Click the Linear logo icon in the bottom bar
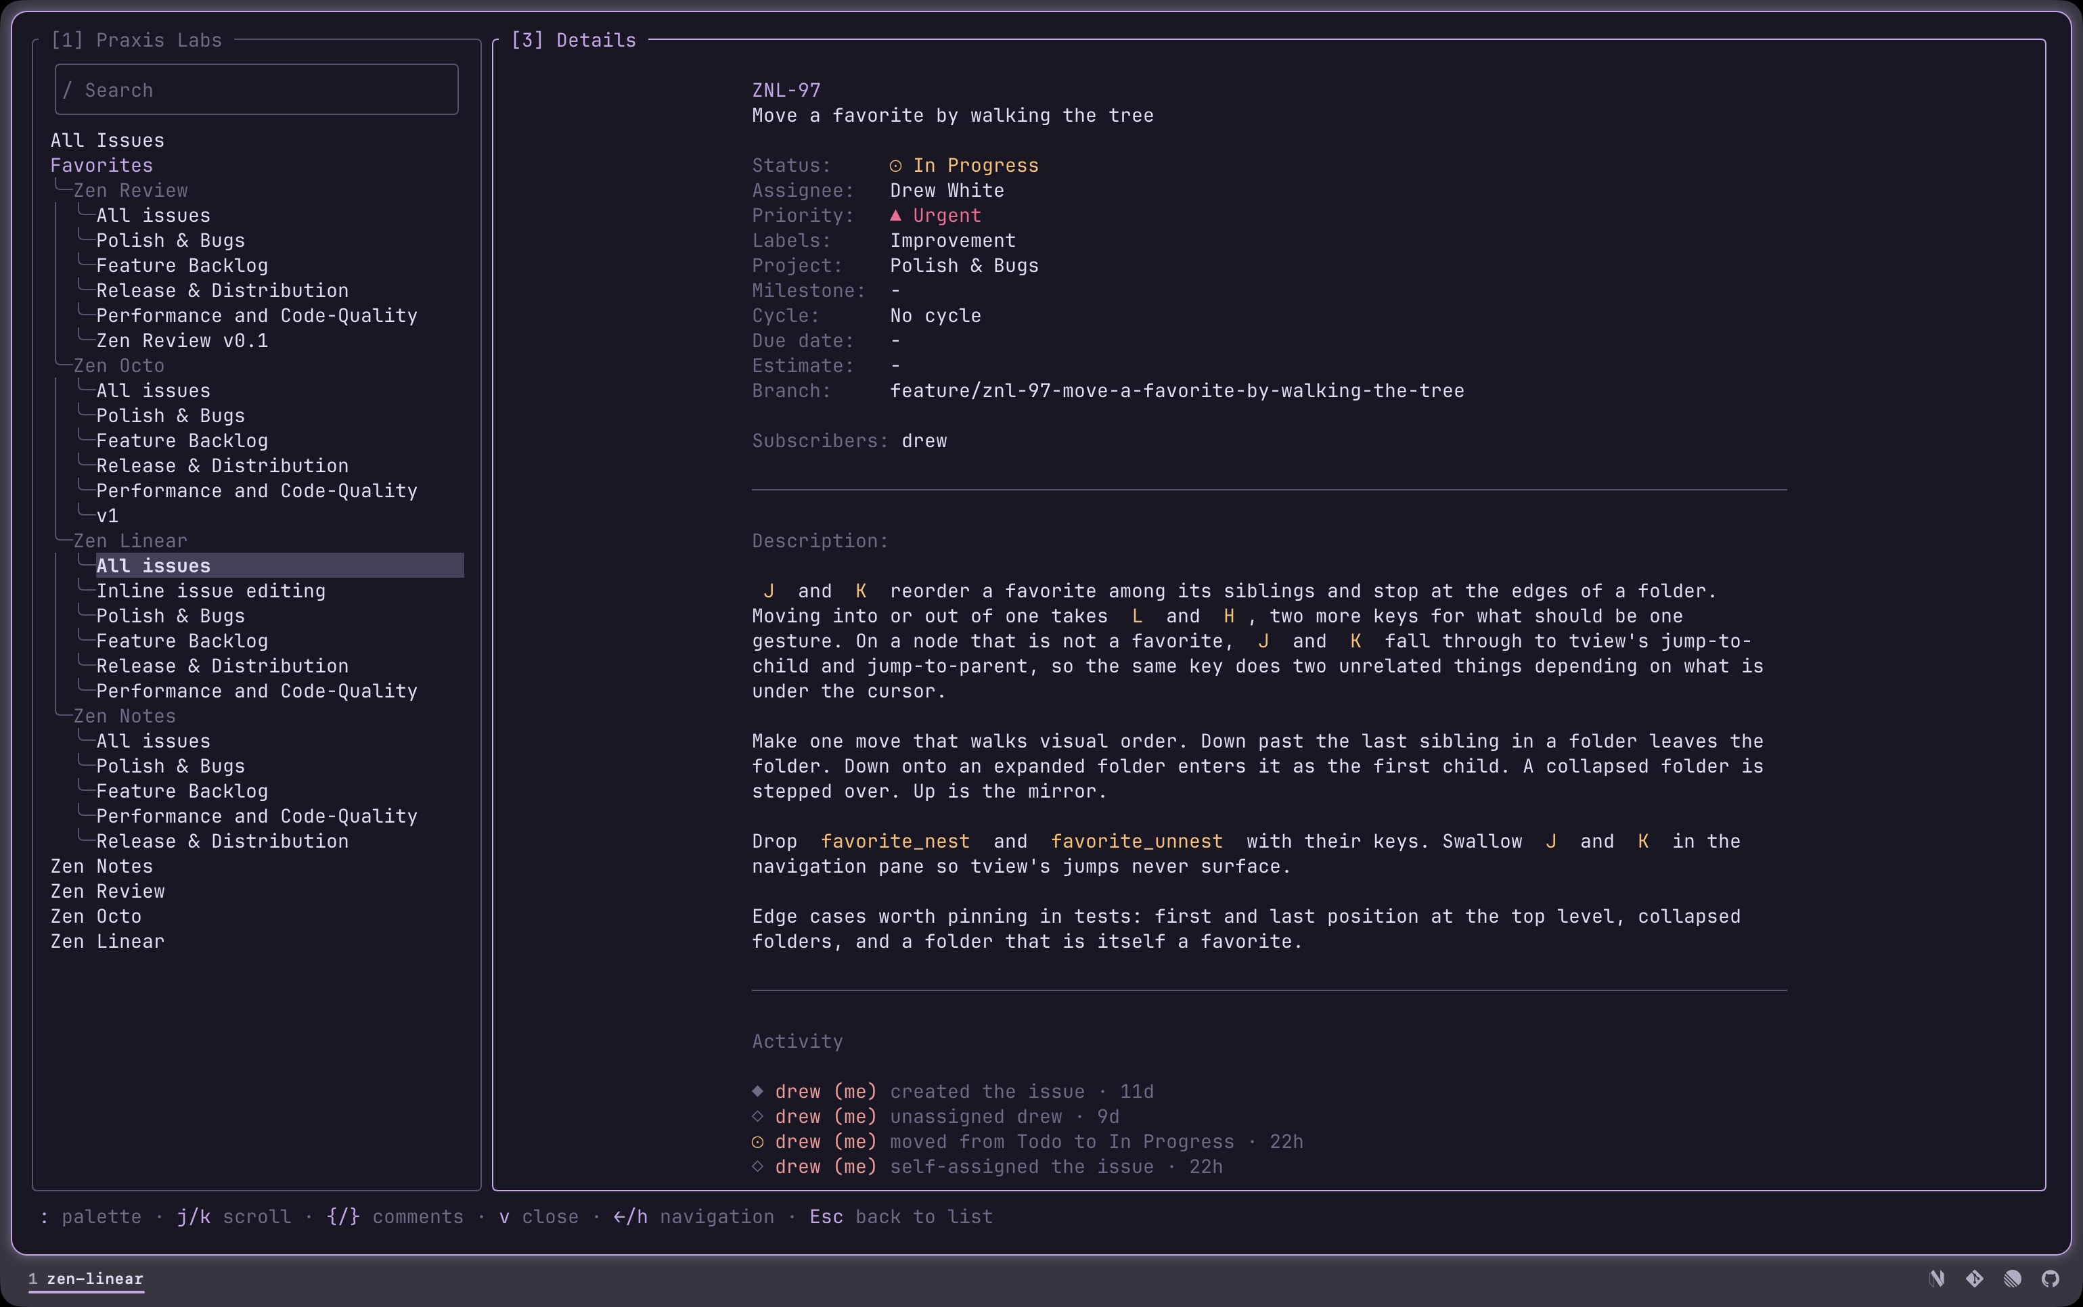This screenshot has width=2083, height=1307. coord(2013,1279)
